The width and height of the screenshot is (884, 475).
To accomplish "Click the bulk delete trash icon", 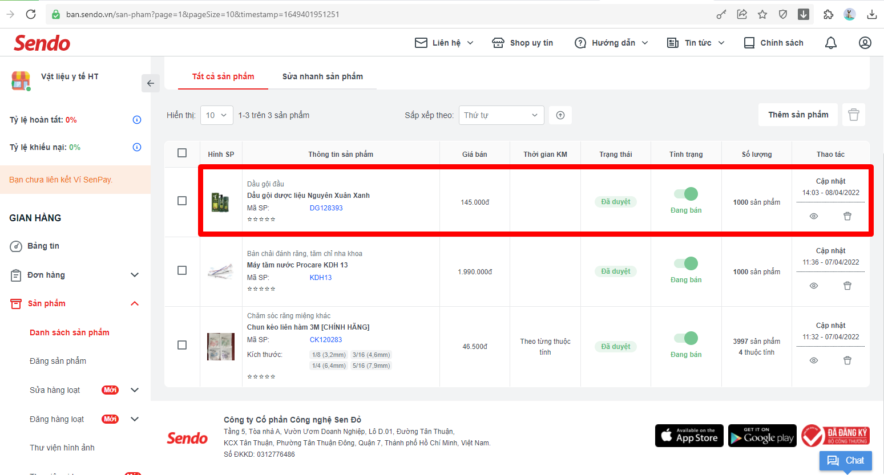I will 854,115.
